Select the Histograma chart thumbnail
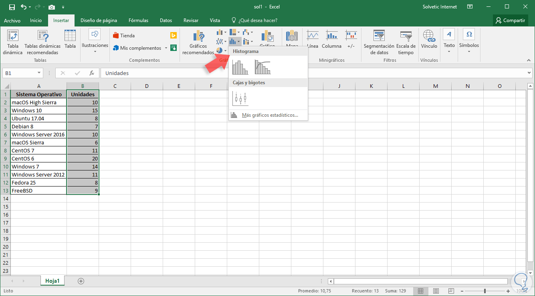Viewport: 535px width, 296px height. 240,67
